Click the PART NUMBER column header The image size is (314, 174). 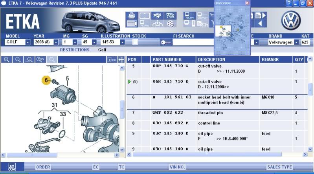(x=173, y=59)
